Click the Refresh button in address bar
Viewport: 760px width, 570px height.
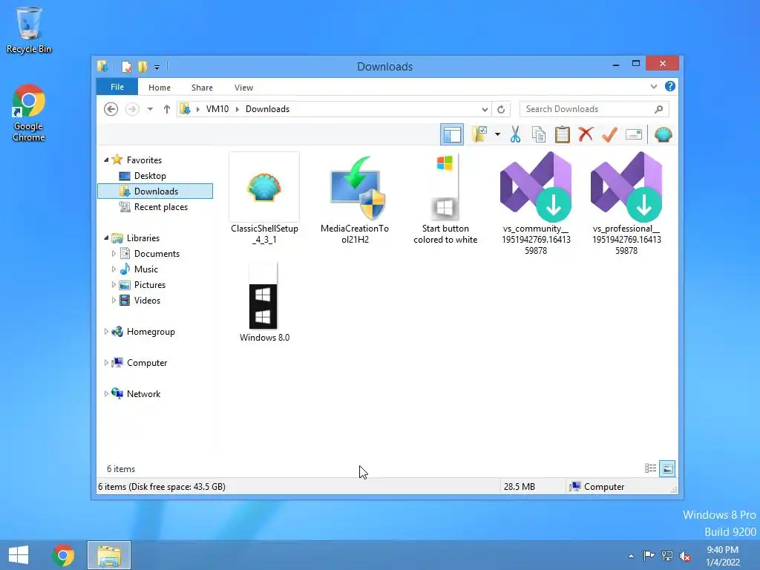[x=501, y=110]
